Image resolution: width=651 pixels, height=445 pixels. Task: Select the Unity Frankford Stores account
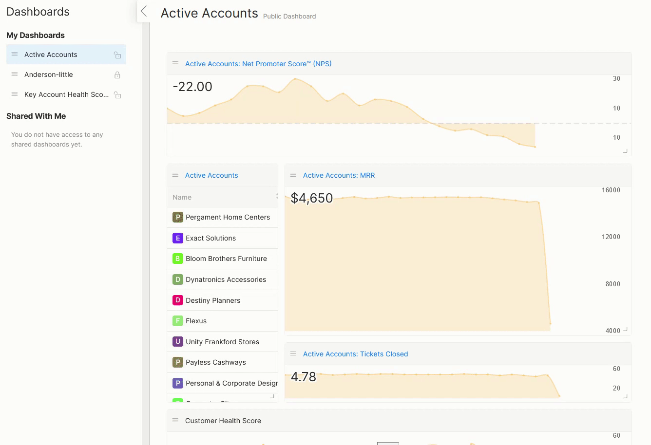[222, 342]
